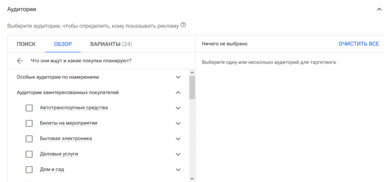The height and width of the screenshot is (182, 390).
Task: Click the scrollbar down arrow in list
Action: point(192,178)
